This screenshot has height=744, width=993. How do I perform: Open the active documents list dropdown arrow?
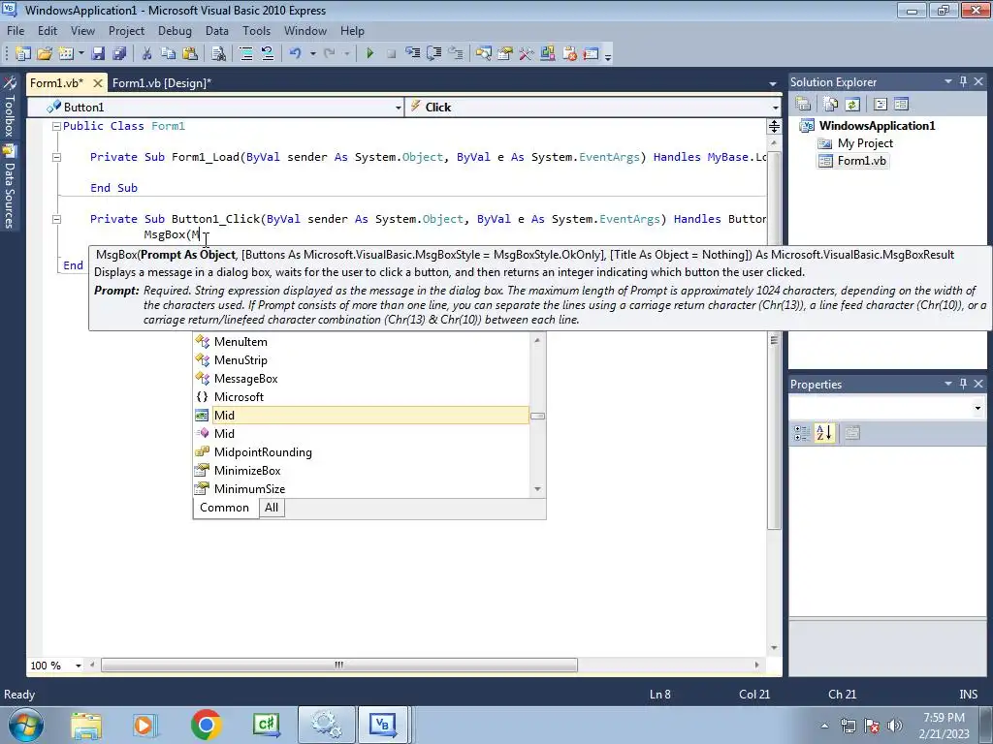pos(773,83)
